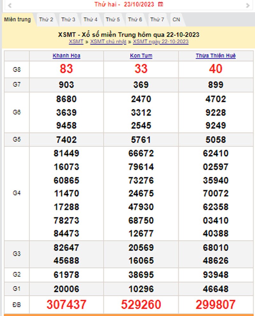Click the Khánh Hòa special prize number 307437

tap(66, 305)
